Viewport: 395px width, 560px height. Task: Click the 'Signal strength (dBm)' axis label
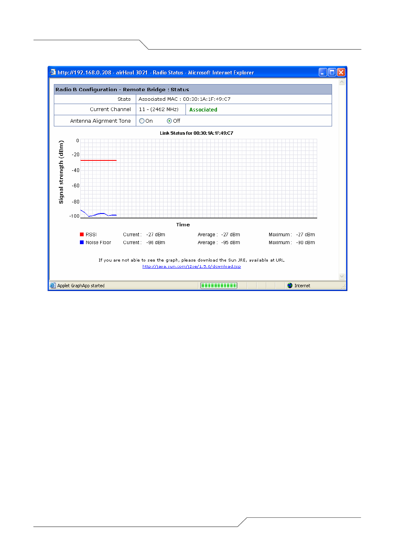coord(61,172)
